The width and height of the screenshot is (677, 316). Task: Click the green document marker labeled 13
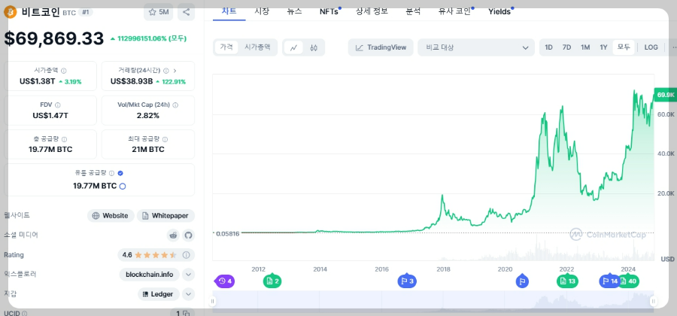567,281
